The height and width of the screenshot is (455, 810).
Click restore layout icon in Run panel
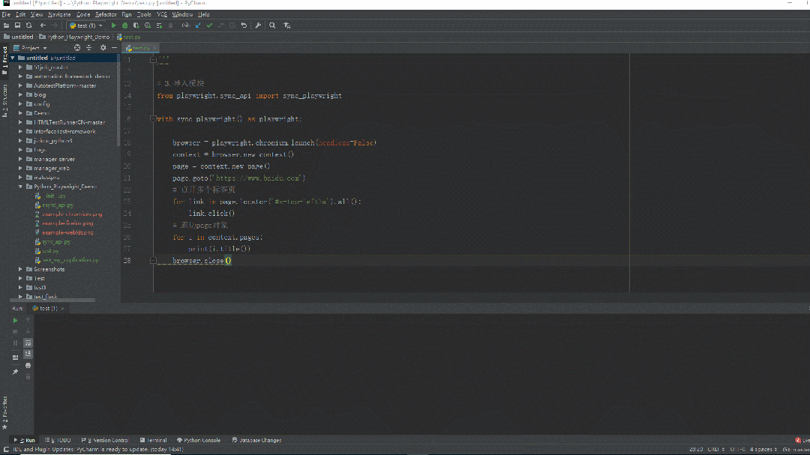coord(15,358)
